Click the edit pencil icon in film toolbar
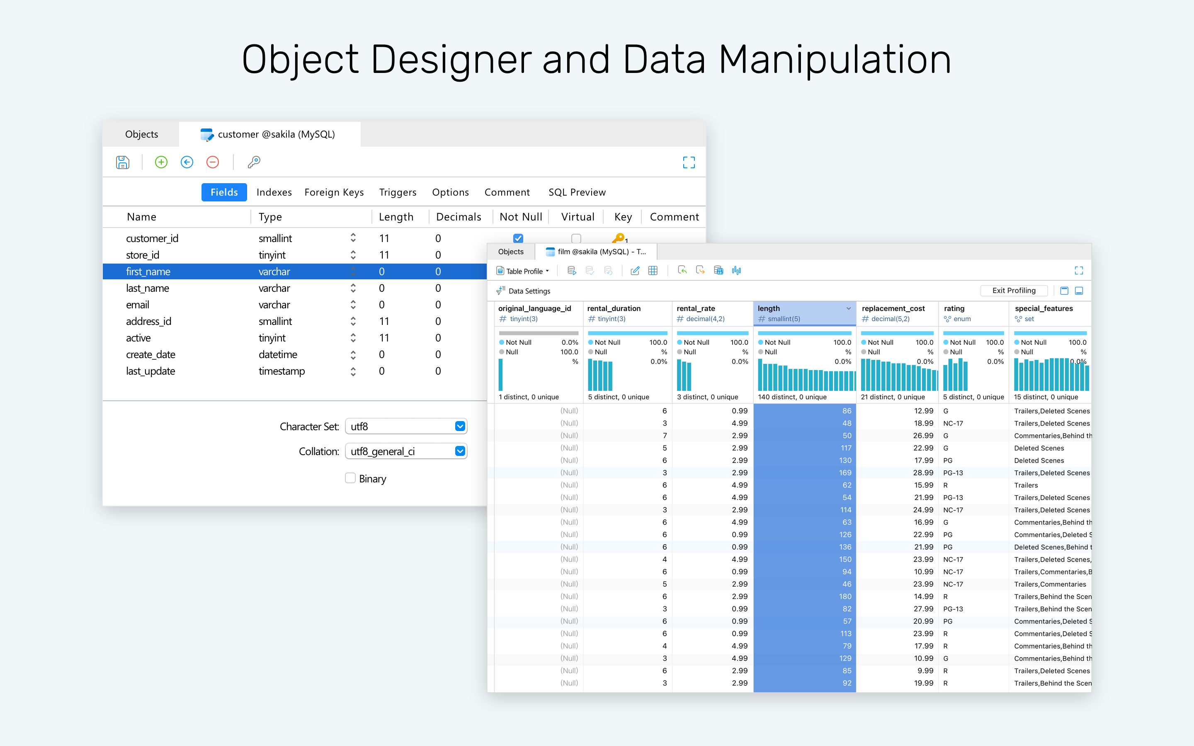1194x746 pixels. [x=635, y=270]
